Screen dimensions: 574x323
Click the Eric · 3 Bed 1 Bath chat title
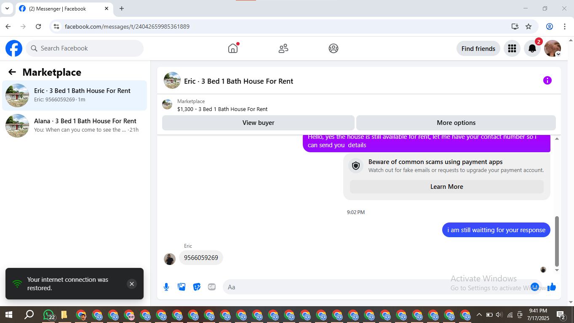[239, 81]
